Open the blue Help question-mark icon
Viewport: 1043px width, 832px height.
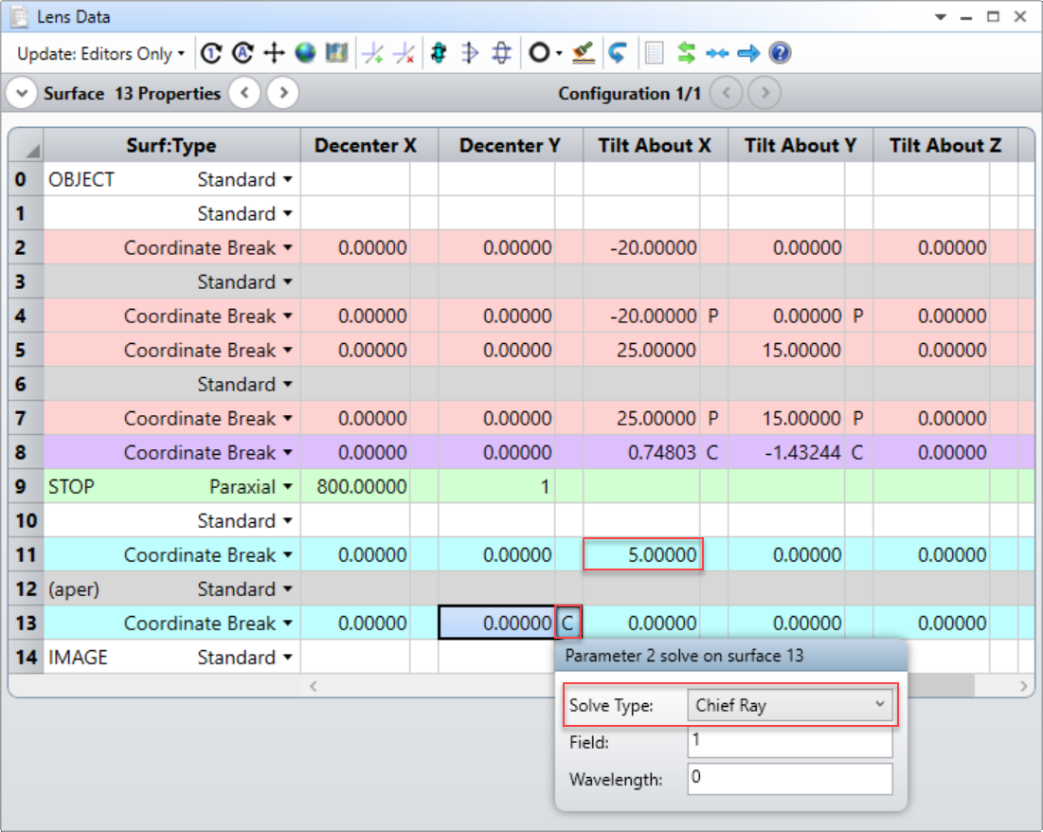tap(780, 53)
